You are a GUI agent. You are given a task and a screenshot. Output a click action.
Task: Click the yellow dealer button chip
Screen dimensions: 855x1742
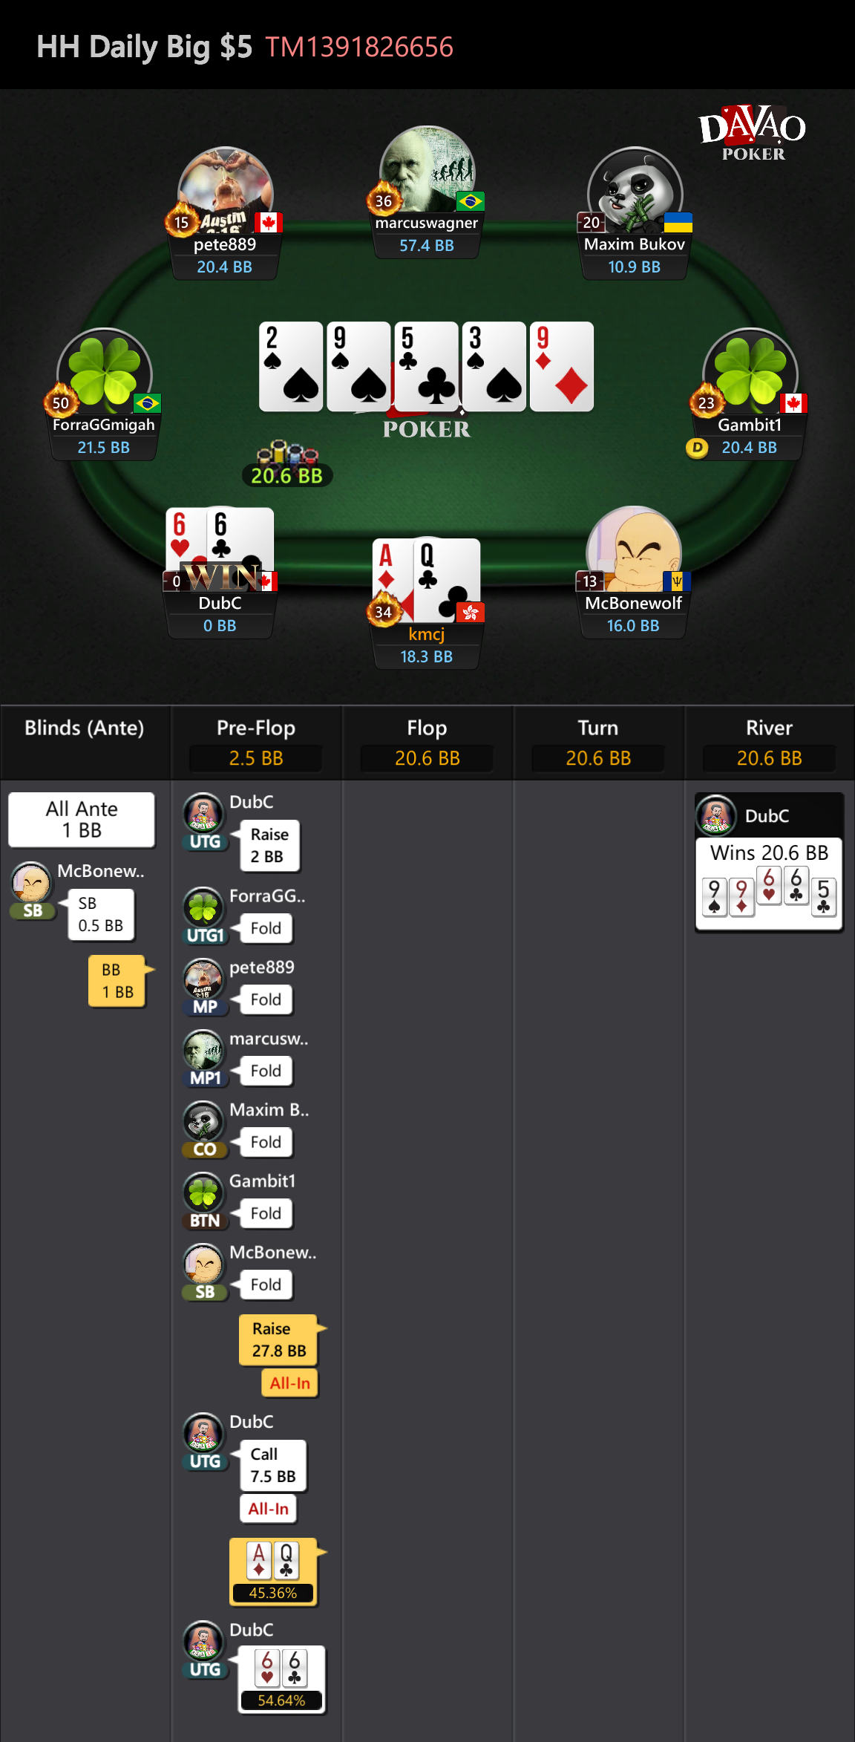point(697,448)
